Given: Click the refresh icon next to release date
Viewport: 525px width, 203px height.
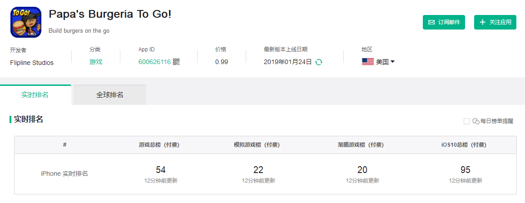Looking at the screenshot, I should click(x=319, y=62).
